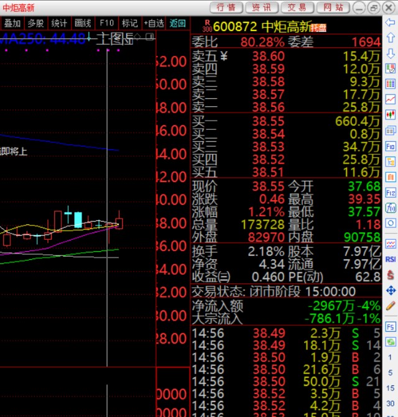
Task: Select the RSI indicator icon
Action: tap(391, 259)
